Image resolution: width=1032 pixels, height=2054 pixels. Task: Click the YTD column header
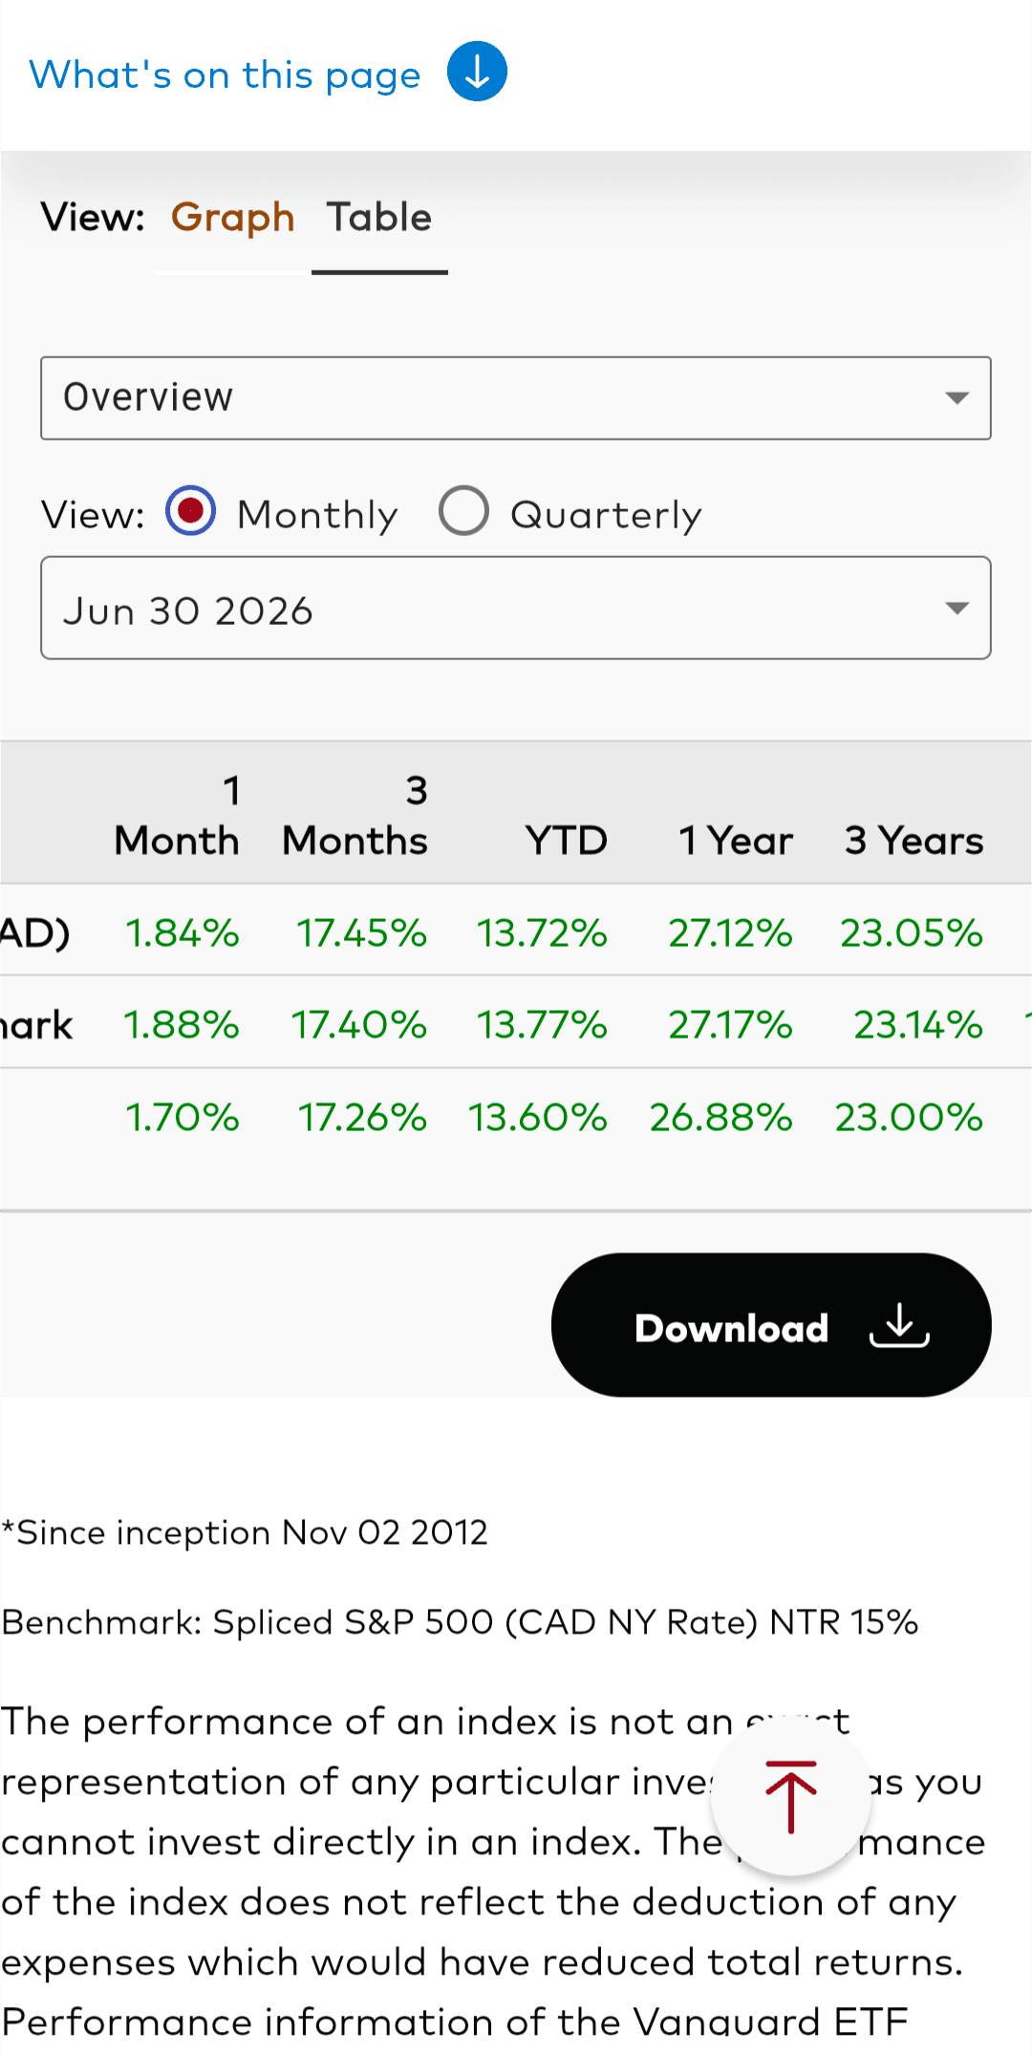(566, 841)
